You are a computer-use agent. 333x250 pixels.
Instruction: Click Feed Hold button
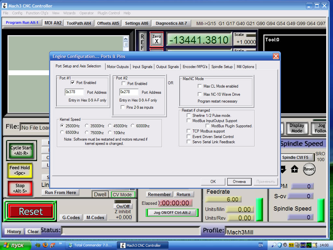click(20, 170)
